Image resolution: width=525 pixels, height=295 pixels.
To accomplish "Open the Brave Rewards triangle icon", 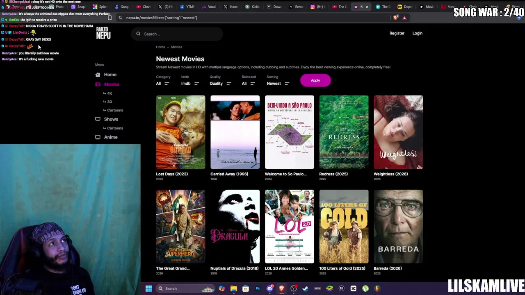I will tap(404, 18).
